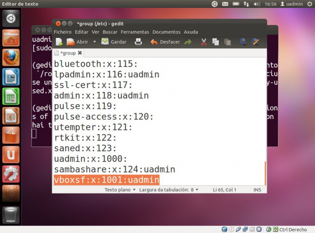Open the uadmin user menu

291,4
